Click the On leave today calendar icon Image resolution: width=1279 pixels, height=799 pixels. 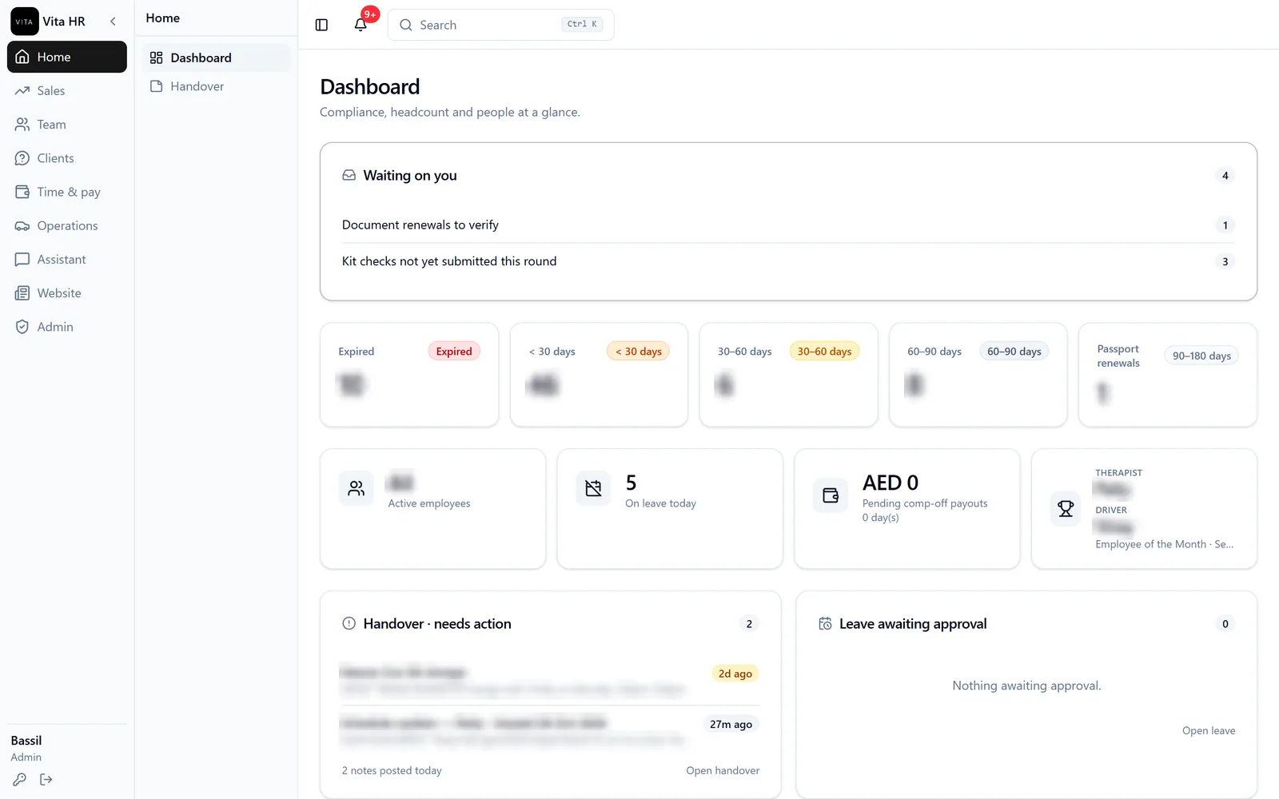tap(593, 488)
